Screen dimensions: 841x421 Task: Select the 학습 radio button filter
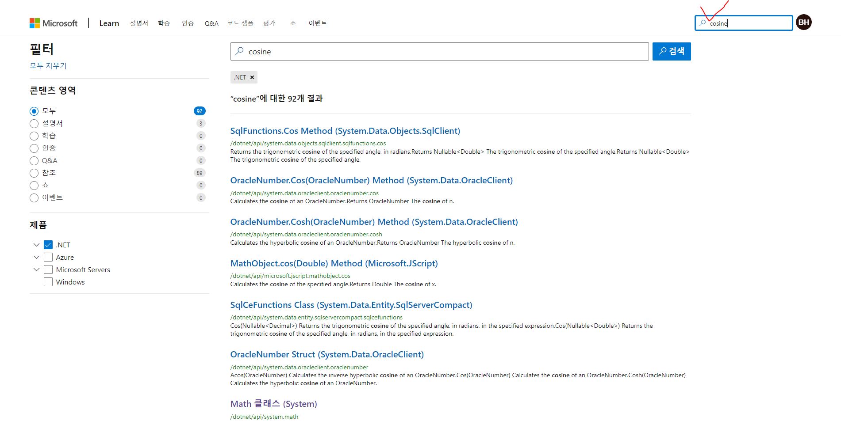pyautogui.click(x=34, y=136)
